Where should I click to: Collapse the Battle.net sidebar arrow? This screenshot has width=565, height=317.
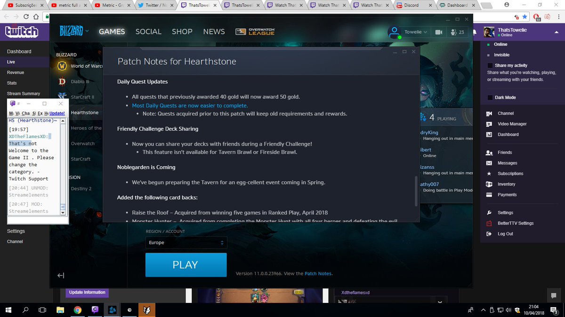click(x=60, y=276)
